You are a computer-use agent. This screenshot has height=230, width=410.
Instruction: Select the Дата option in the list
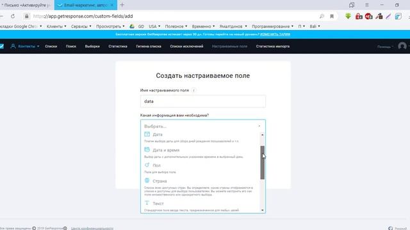201,137
